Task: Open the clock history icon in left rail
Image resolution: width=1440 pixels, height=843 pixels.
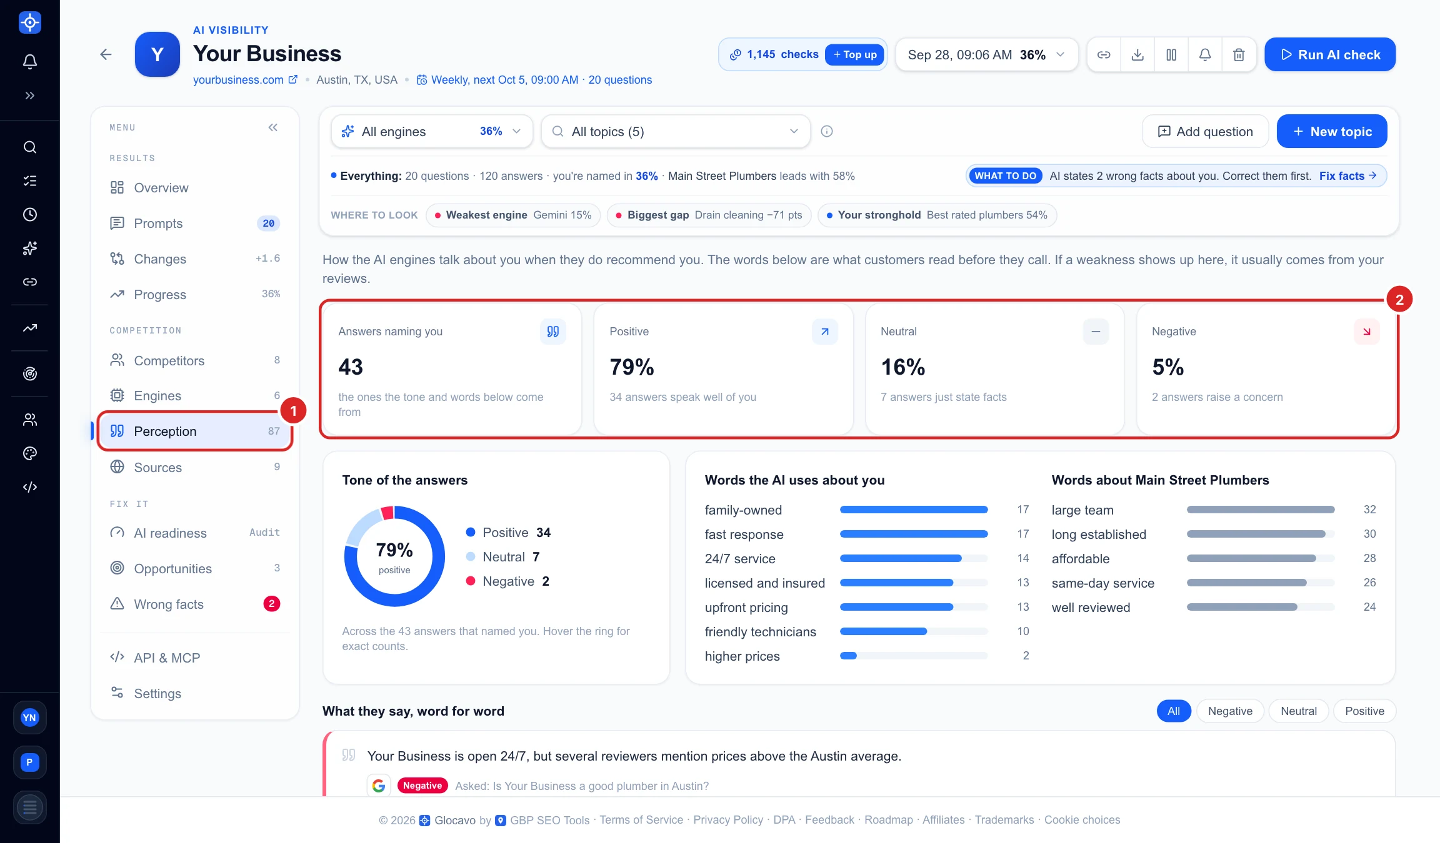Action: click(x=29, y=215)
